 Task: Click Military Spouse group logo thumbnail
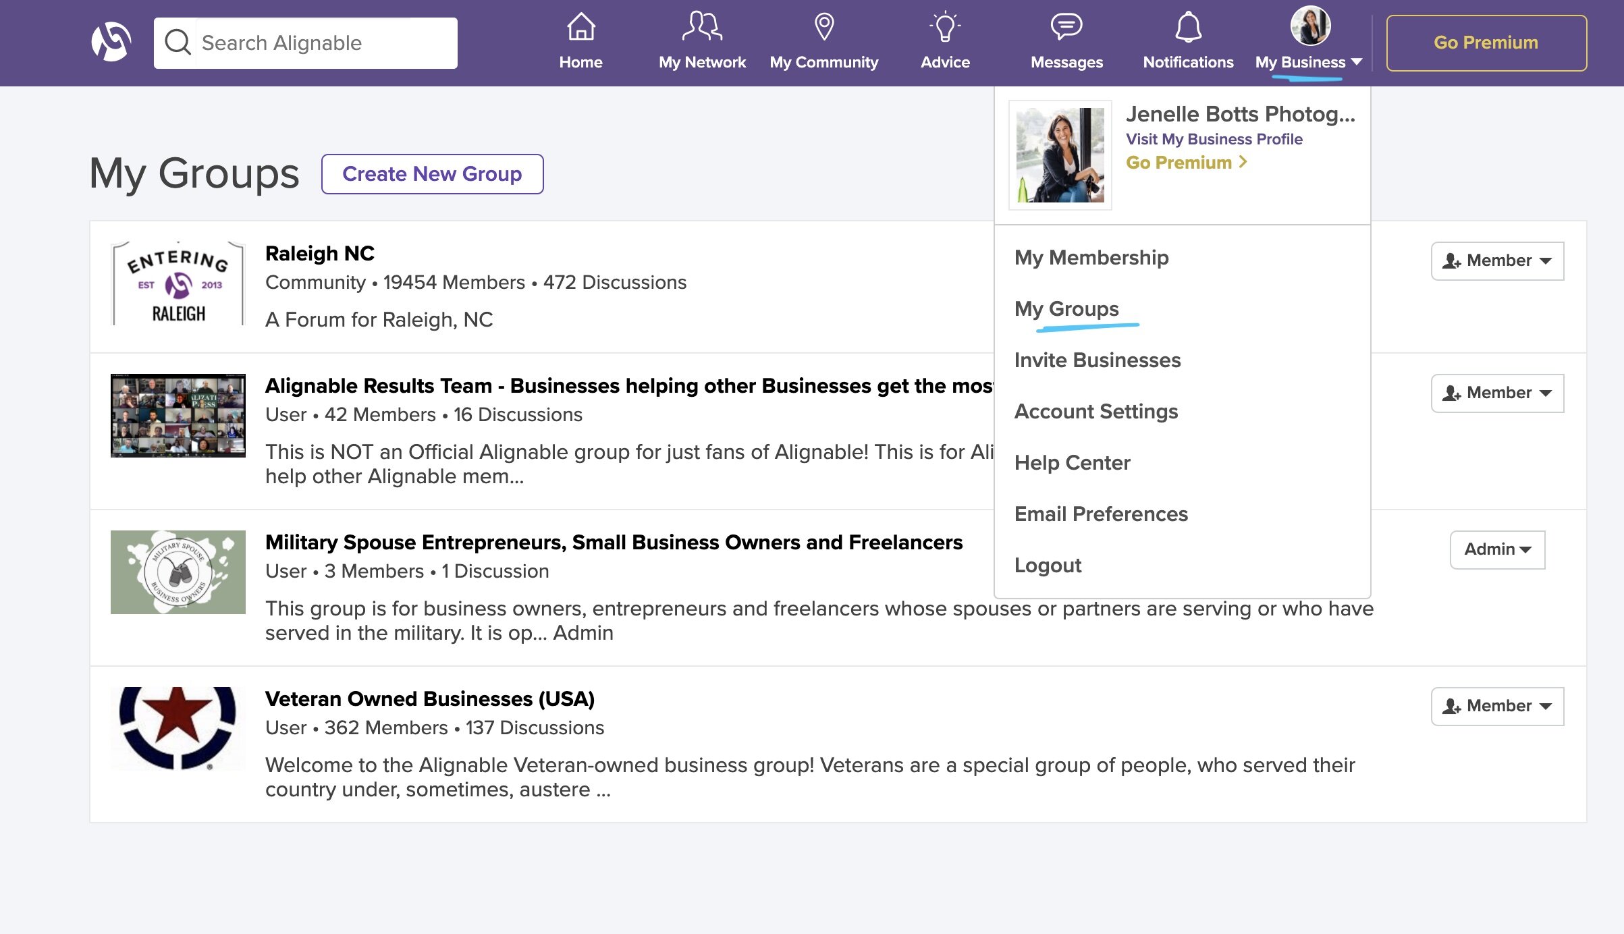178,572
